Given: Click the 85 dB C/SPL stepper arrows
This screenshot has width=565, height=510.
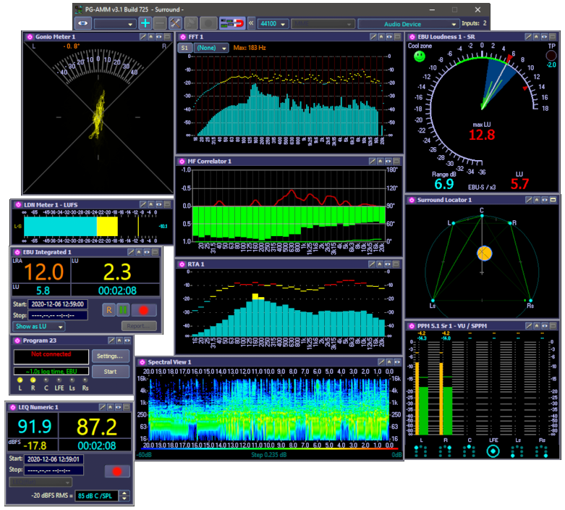Looking at the screenshot, I should (124, 497).
